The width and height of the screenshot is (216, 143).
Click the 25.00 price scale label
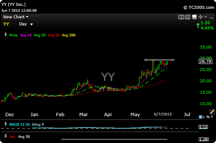pyautogui.click(x=205, y=69)
